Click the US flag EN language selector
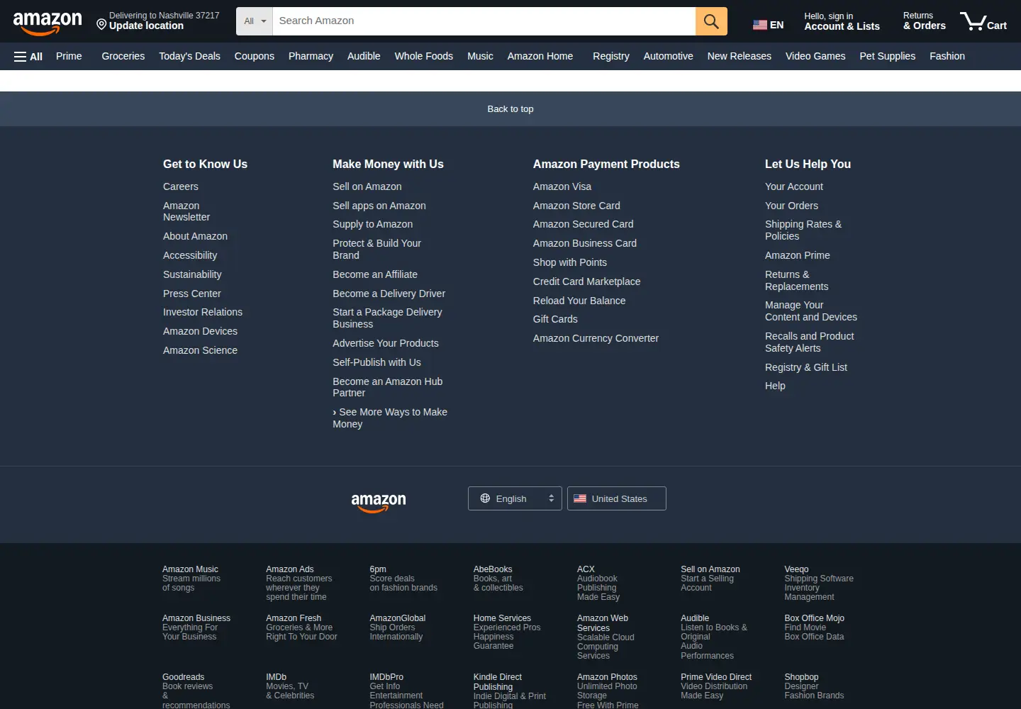Image resolution: width=1021 pixels, height=709 pixels. pyautogui.click(x=768, y=25)
